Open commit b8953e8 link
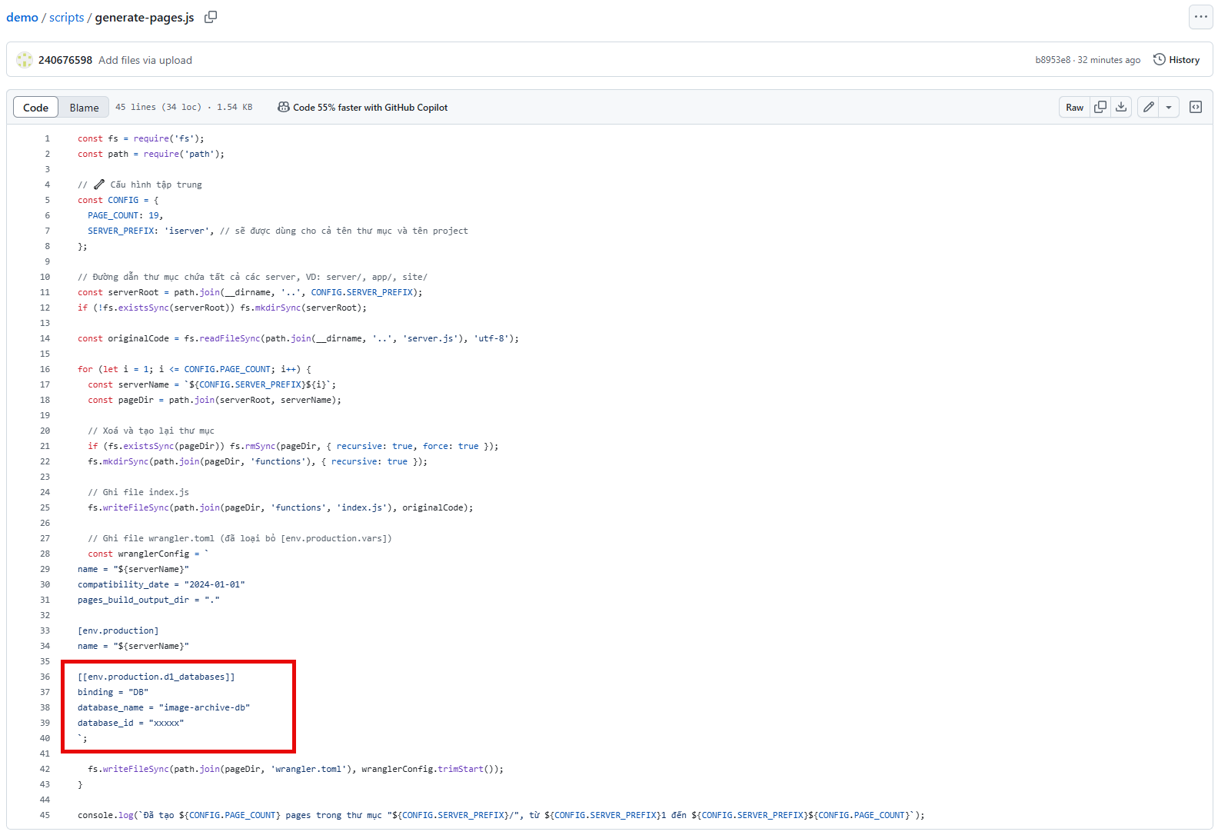This screenshot has height=835, width=1218. 1053,60
